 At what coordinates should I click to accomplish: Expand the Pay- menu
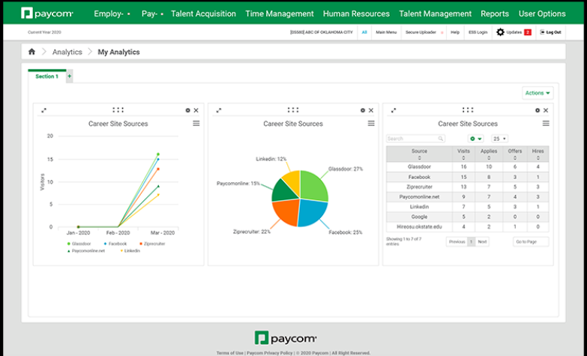[x=152, y=13]
